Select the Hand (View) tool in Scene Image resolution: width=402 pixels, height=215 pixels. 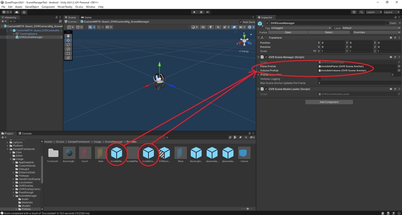click(x=68, y=36)
